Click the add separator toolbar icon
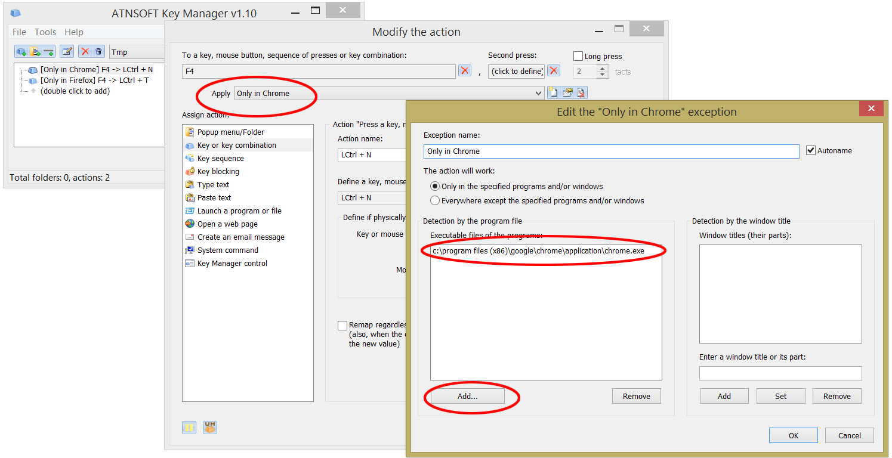The image size is (892, 458). [48, 52]
